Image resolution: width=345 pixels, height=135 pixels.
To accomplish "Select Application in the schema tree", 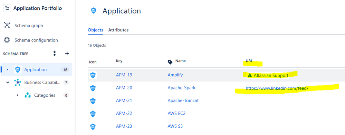I will pyautogui.click(x=36, y=69).
